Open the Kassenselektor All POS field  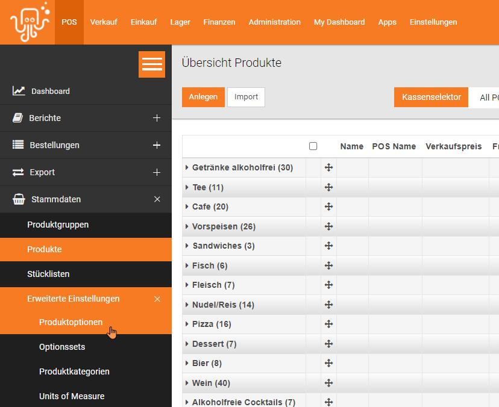coord(484,98)
